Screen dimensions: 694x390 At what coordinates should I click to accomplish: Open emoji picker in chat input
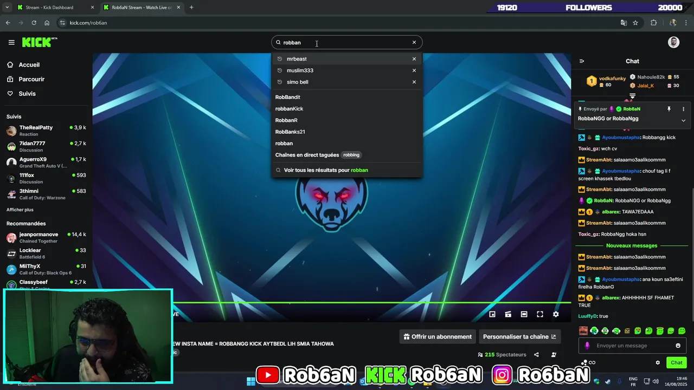tap(678, 346)
